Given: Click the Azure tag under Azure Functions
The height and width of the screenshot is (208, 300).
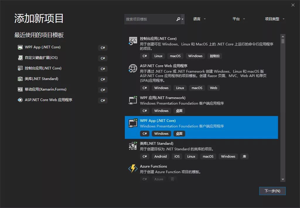Looking at the screenshot, I should [159, 179].
